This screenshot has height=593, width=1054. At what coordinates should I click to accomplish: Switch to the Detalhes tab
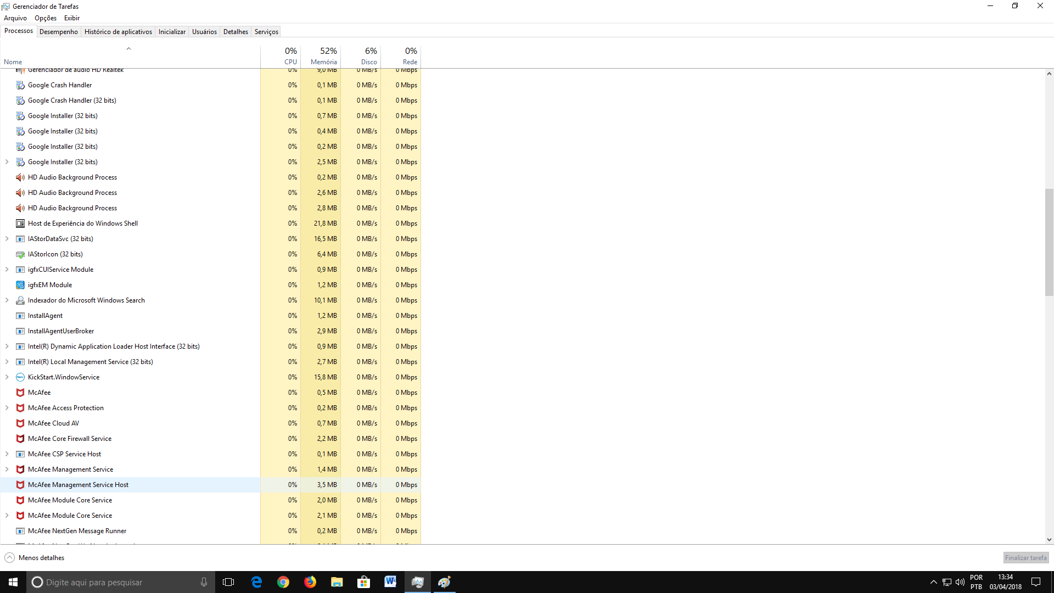point(236,32)
